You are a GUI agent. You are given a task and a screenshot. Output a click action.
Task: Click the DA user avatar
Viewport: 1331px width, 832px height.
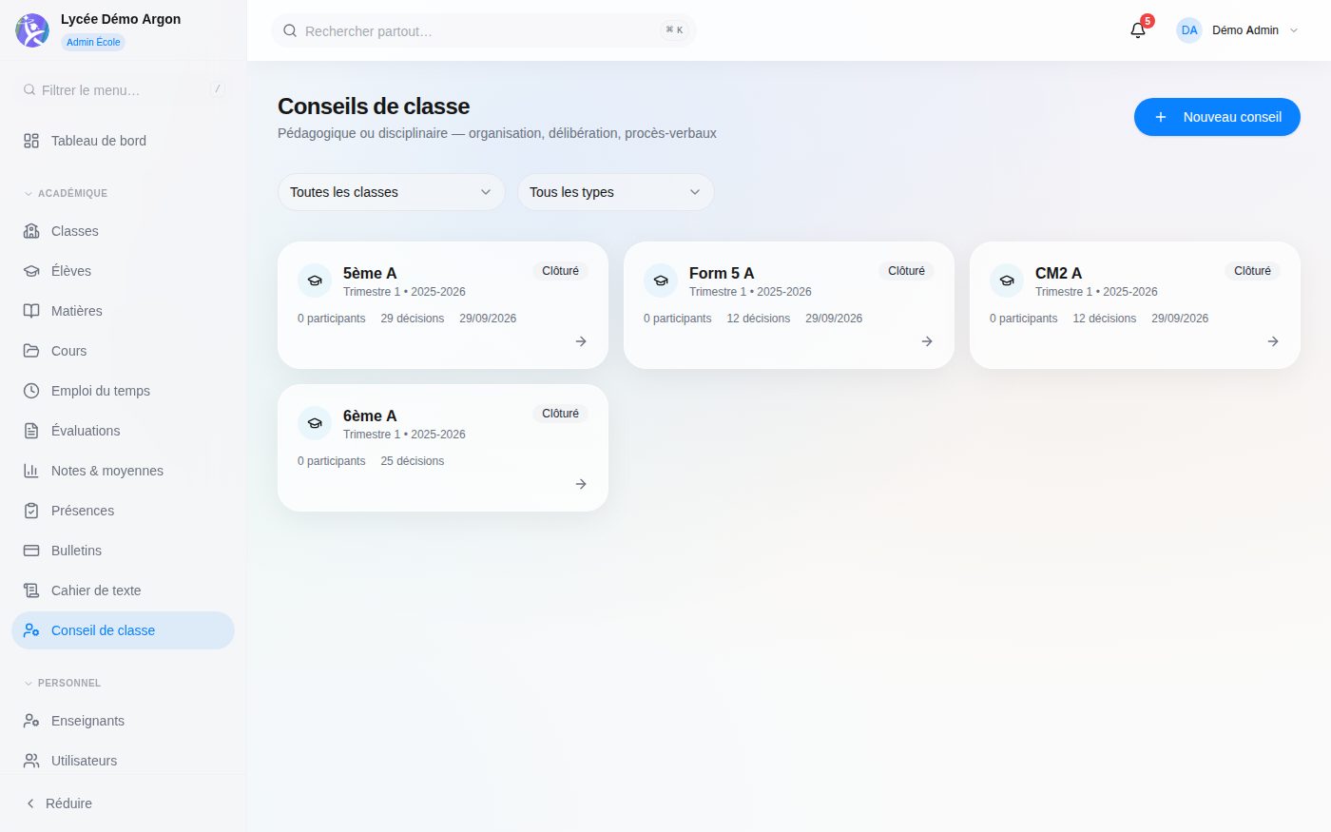[x=1189, y=30]
